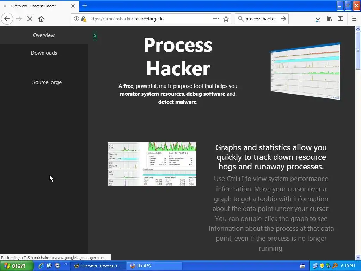Launch Windows Media Player from quick launch
361x271 pixels.
tap(57, 266)
